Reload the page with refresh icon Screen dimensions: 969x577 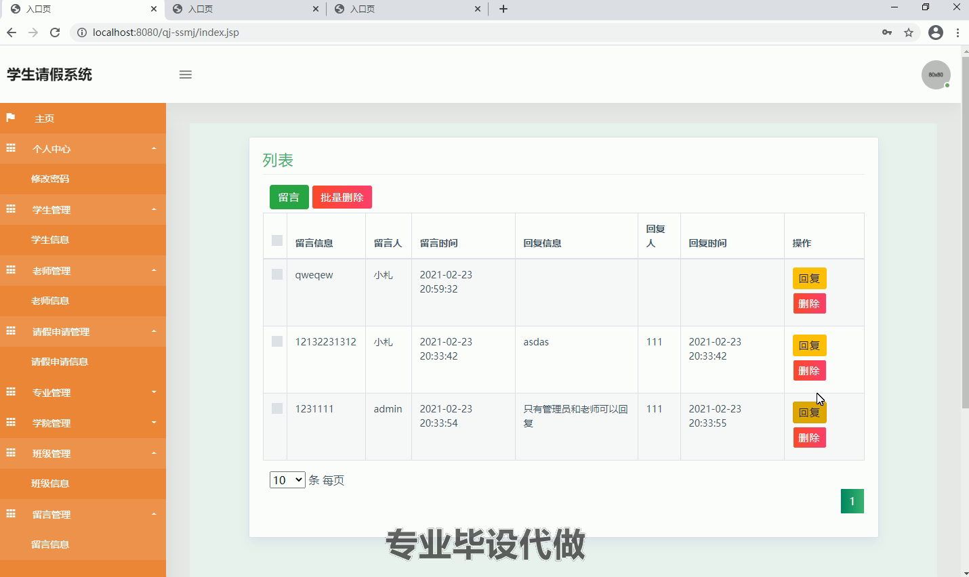(x=55, y=33)
